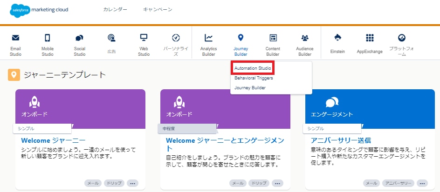This screenshot has width=440, height=192.
Task: Open カレンダー in the top navigation
Action: click(x=115, y=9)
